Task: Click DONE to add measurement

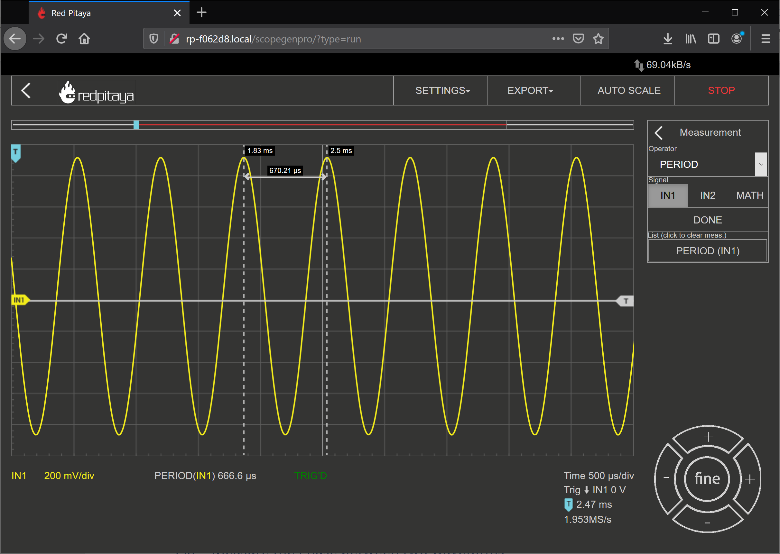Action: 707,220
